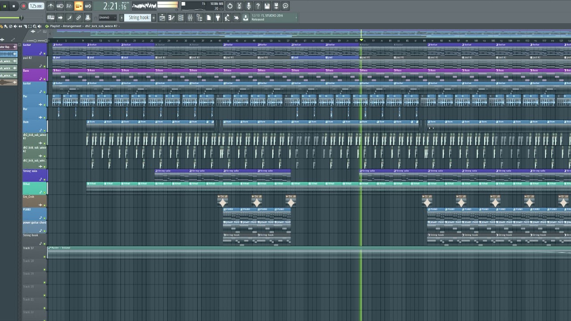Open the Mixer view icon

coord(190,17)
